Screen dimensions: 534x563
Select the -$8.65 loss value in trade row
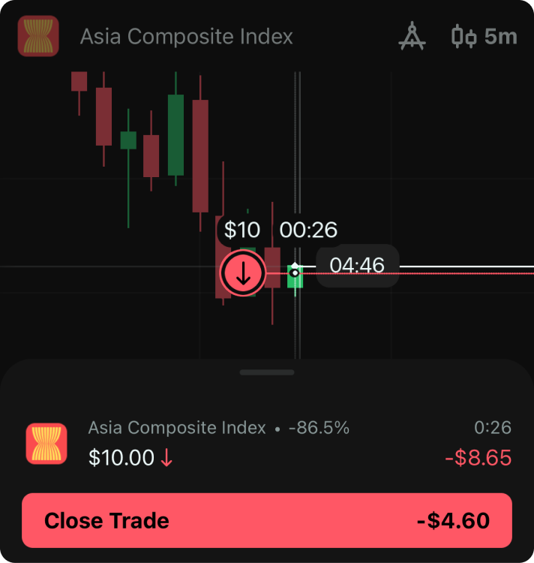tap(478, 458)
